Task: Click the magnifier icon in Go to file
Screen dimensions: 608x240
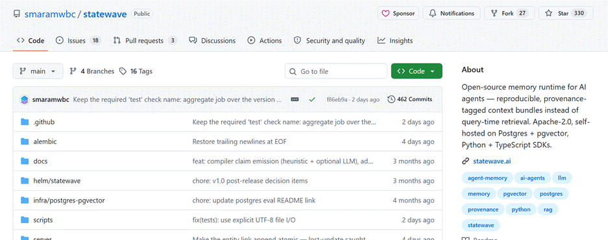Action: coord(293,71)
